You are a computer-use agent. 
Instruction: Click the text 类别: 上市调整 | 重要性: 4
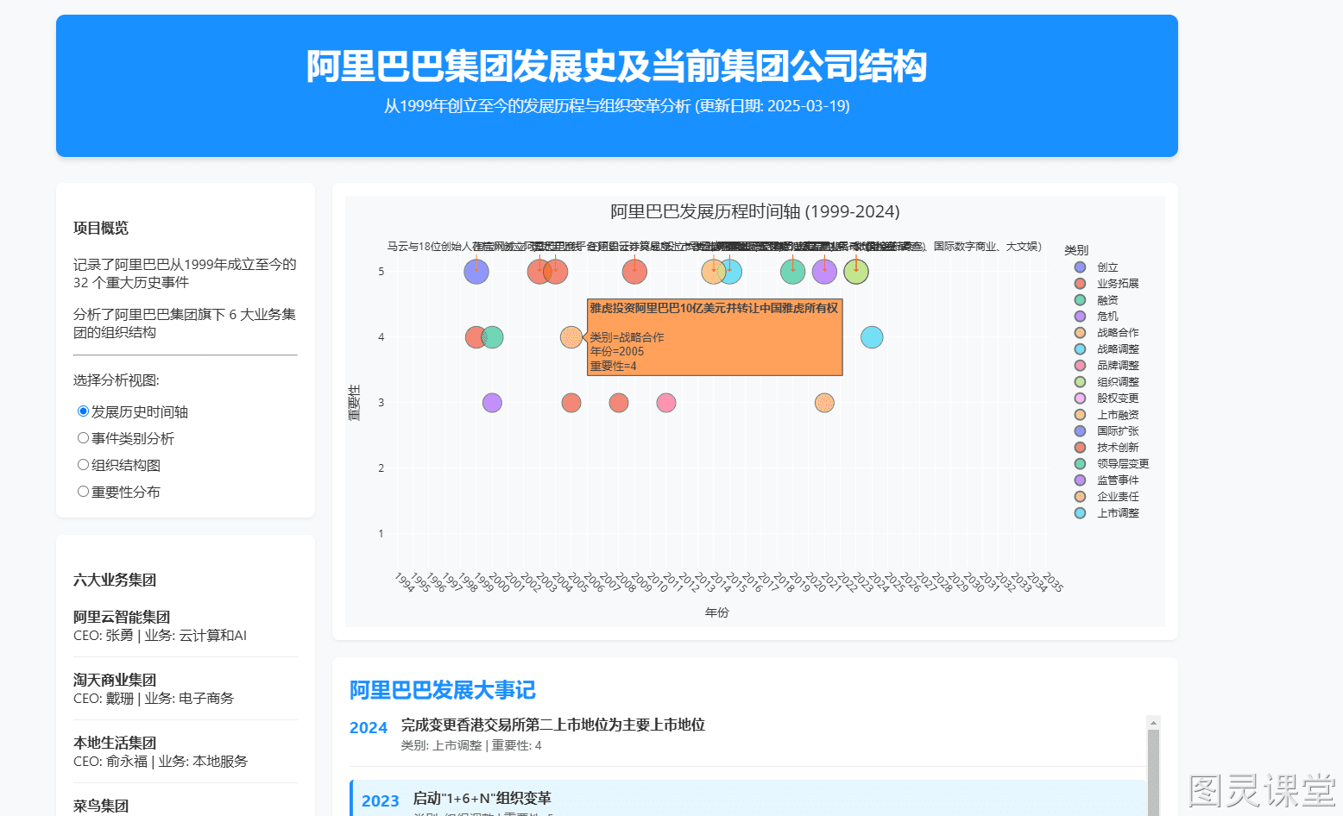(471, 746)
